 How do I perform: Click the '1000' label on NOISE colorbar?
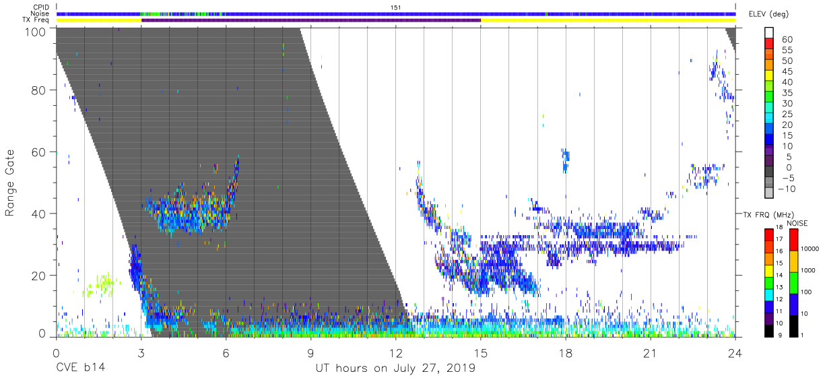click(809, 271)
